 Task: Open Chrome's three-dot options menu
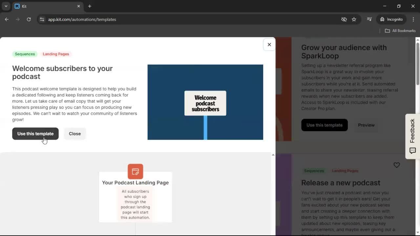coord(413,19)
